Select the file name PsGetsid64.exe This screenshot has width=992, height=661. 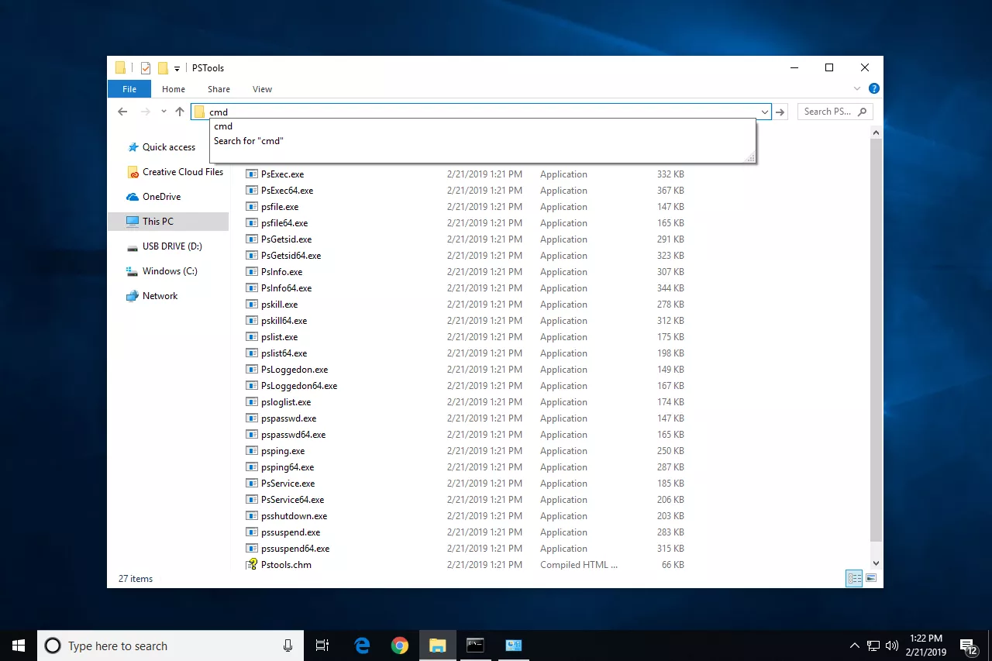(x=291, y=256)
